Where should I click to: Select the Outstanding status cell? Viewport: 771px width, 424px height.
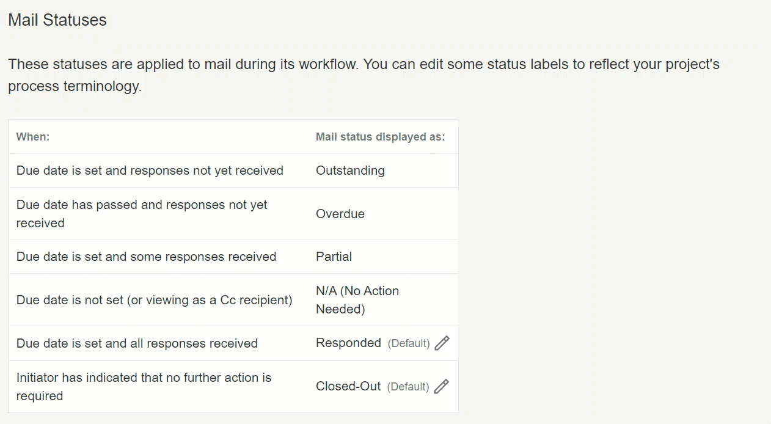[350, 171]
